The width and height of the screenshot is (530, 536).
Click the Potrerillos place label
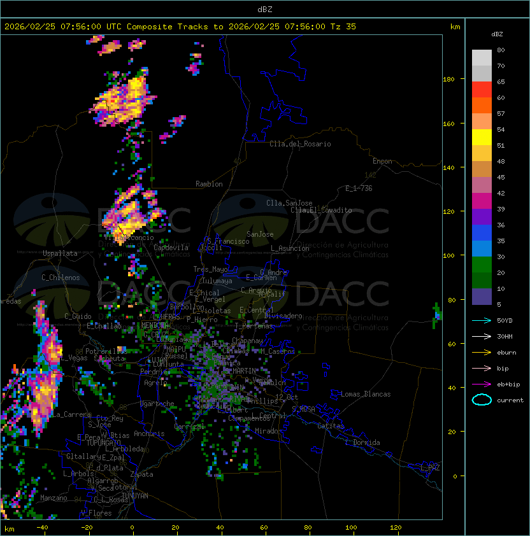point(106,351)
